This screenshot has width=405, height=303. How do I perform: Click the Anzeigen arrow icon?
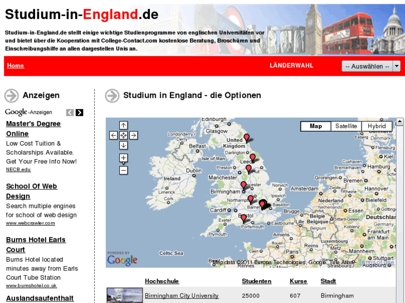[x=12, y=96]
